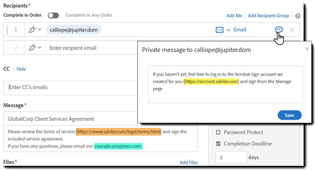Click the signer pen icon for recipient 1
The width and height of the screenshot is (315, 170).
click(x=32, y=30)
